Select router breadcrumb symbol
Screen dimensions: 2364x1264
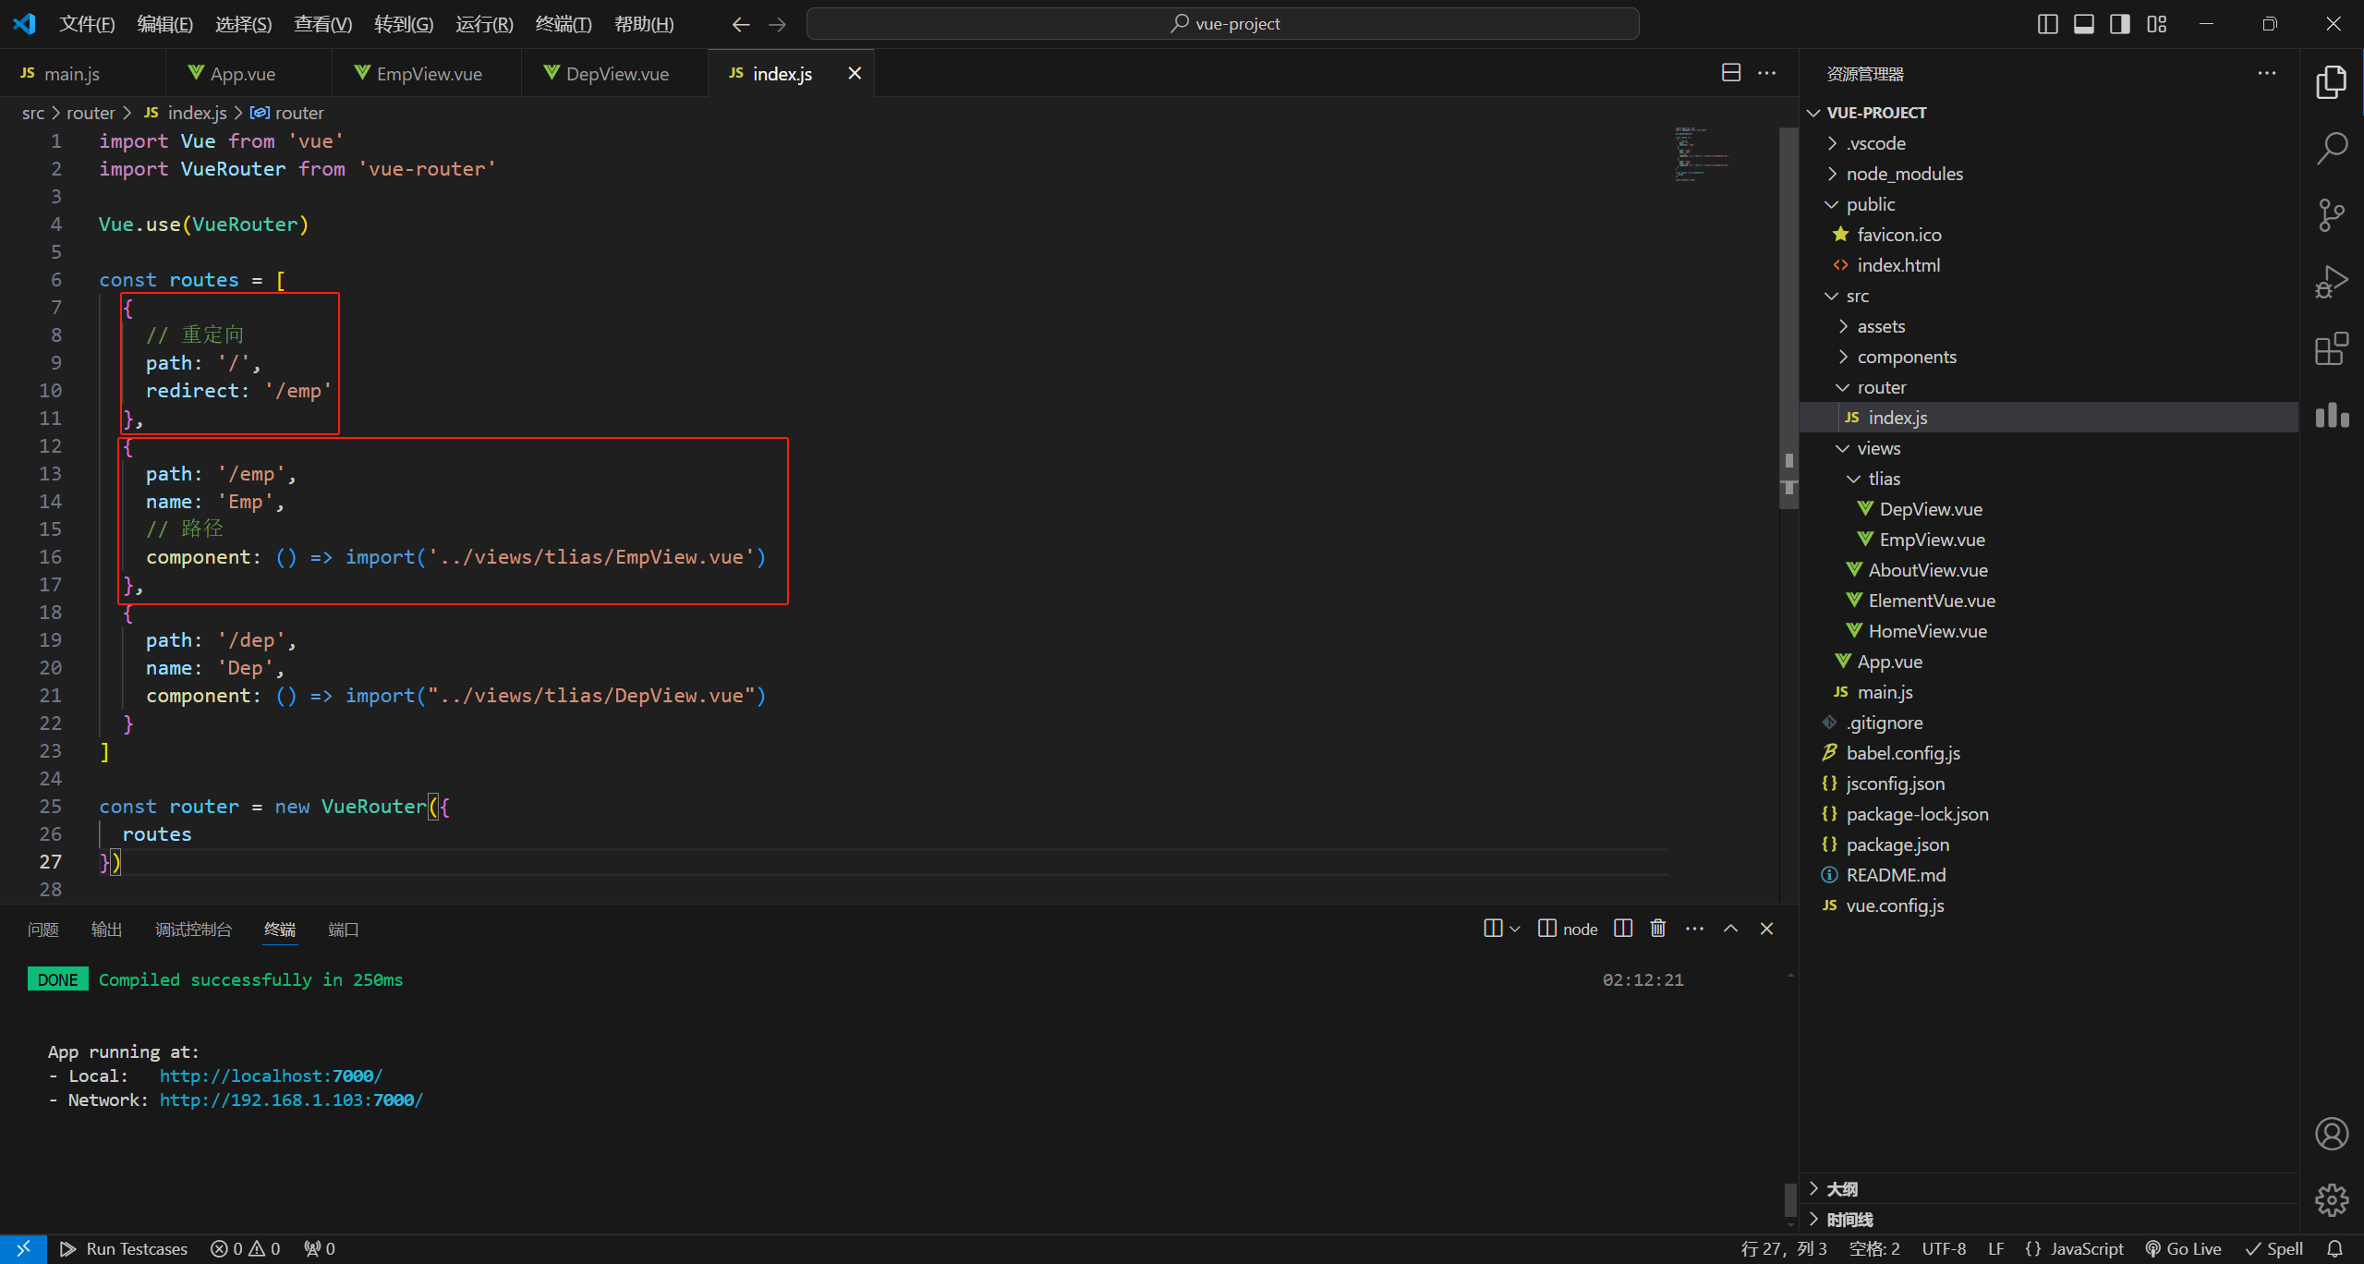(287, 113)
